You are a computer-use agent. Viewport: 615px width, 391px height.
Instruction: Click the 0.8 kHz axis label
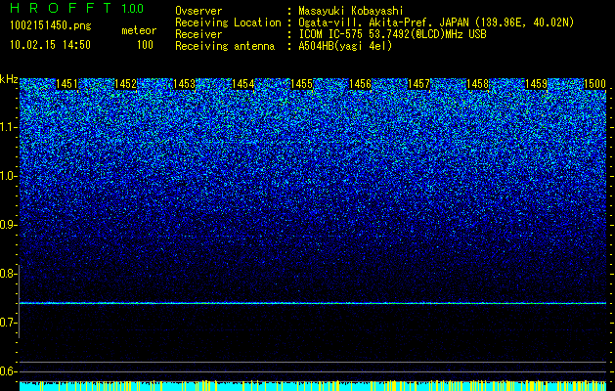pos(8,274)
